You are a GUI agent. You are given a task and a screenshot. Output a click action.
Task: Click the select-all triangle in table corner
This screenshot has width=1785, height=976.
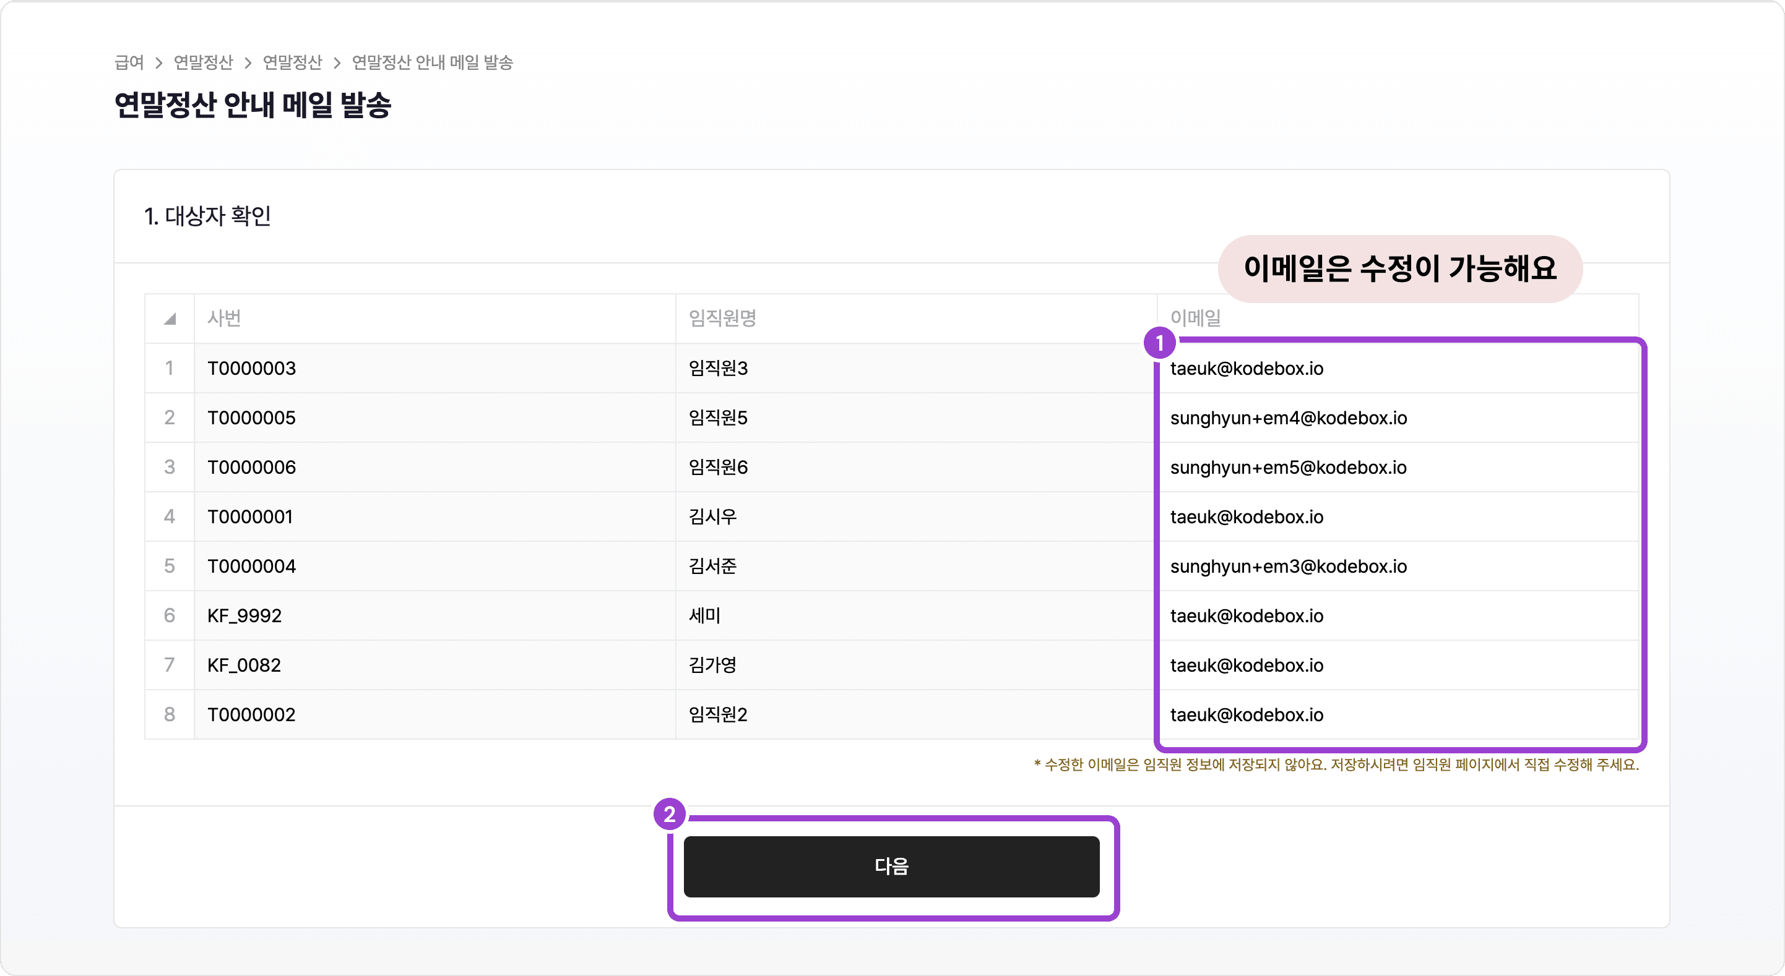pos(170,319)
